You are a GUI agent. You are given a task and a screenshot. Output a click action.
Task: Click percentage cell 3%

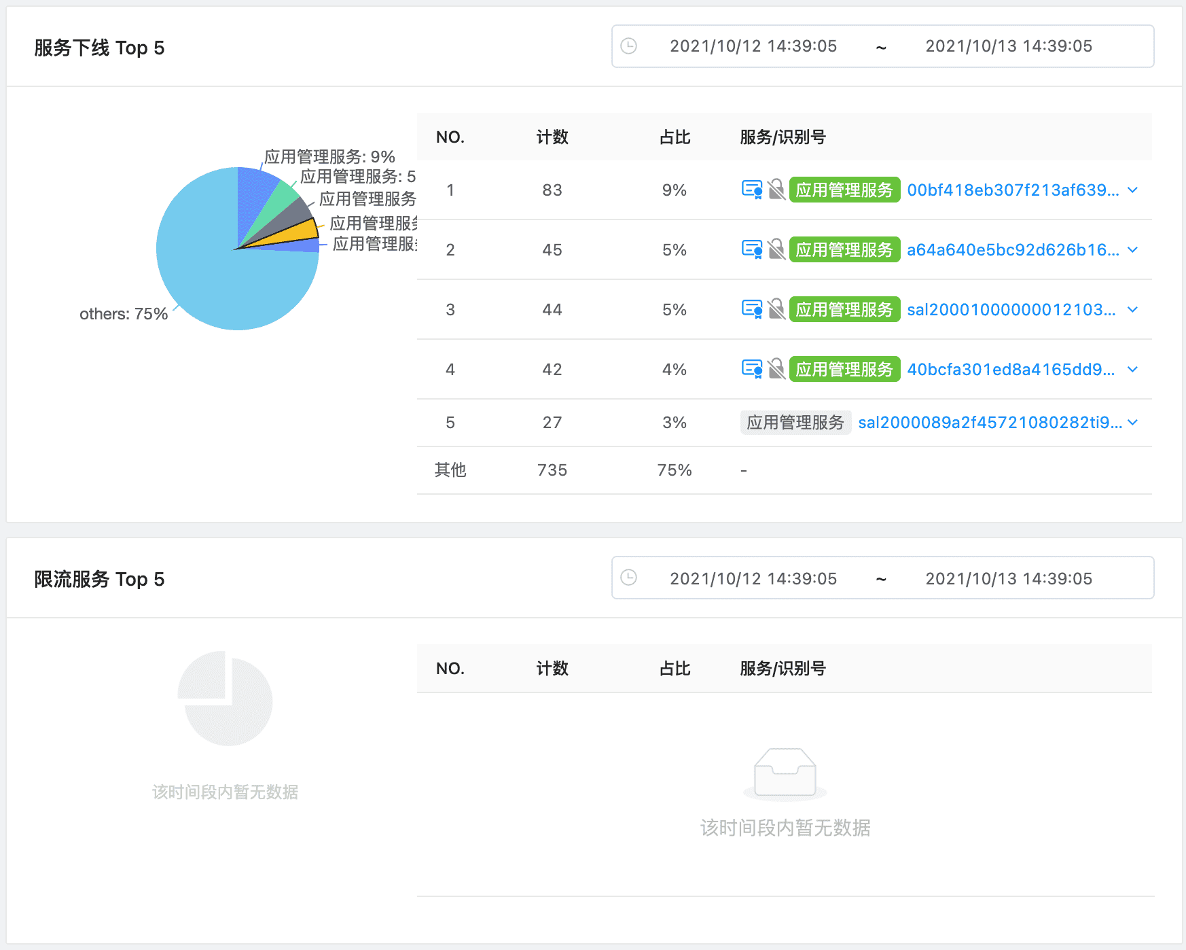coord(675,423)
